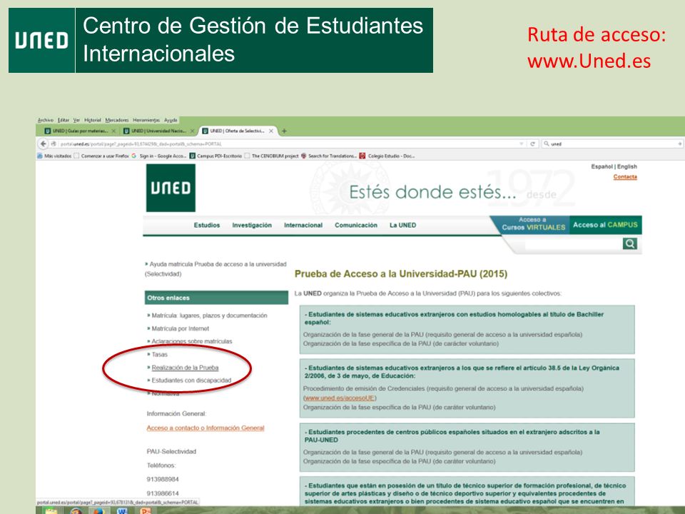Screen dimensions: 685x514
Task: Open the Herramientas menu
Action: click(146, 120)
